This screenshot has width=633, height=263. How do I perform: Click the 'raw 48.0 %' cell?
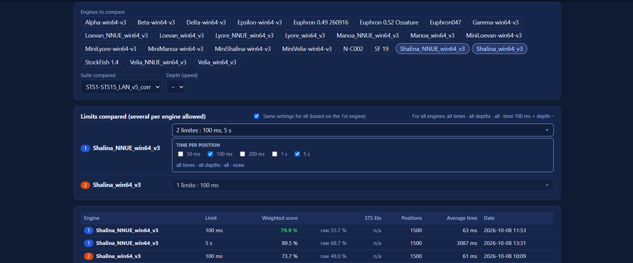333,256
